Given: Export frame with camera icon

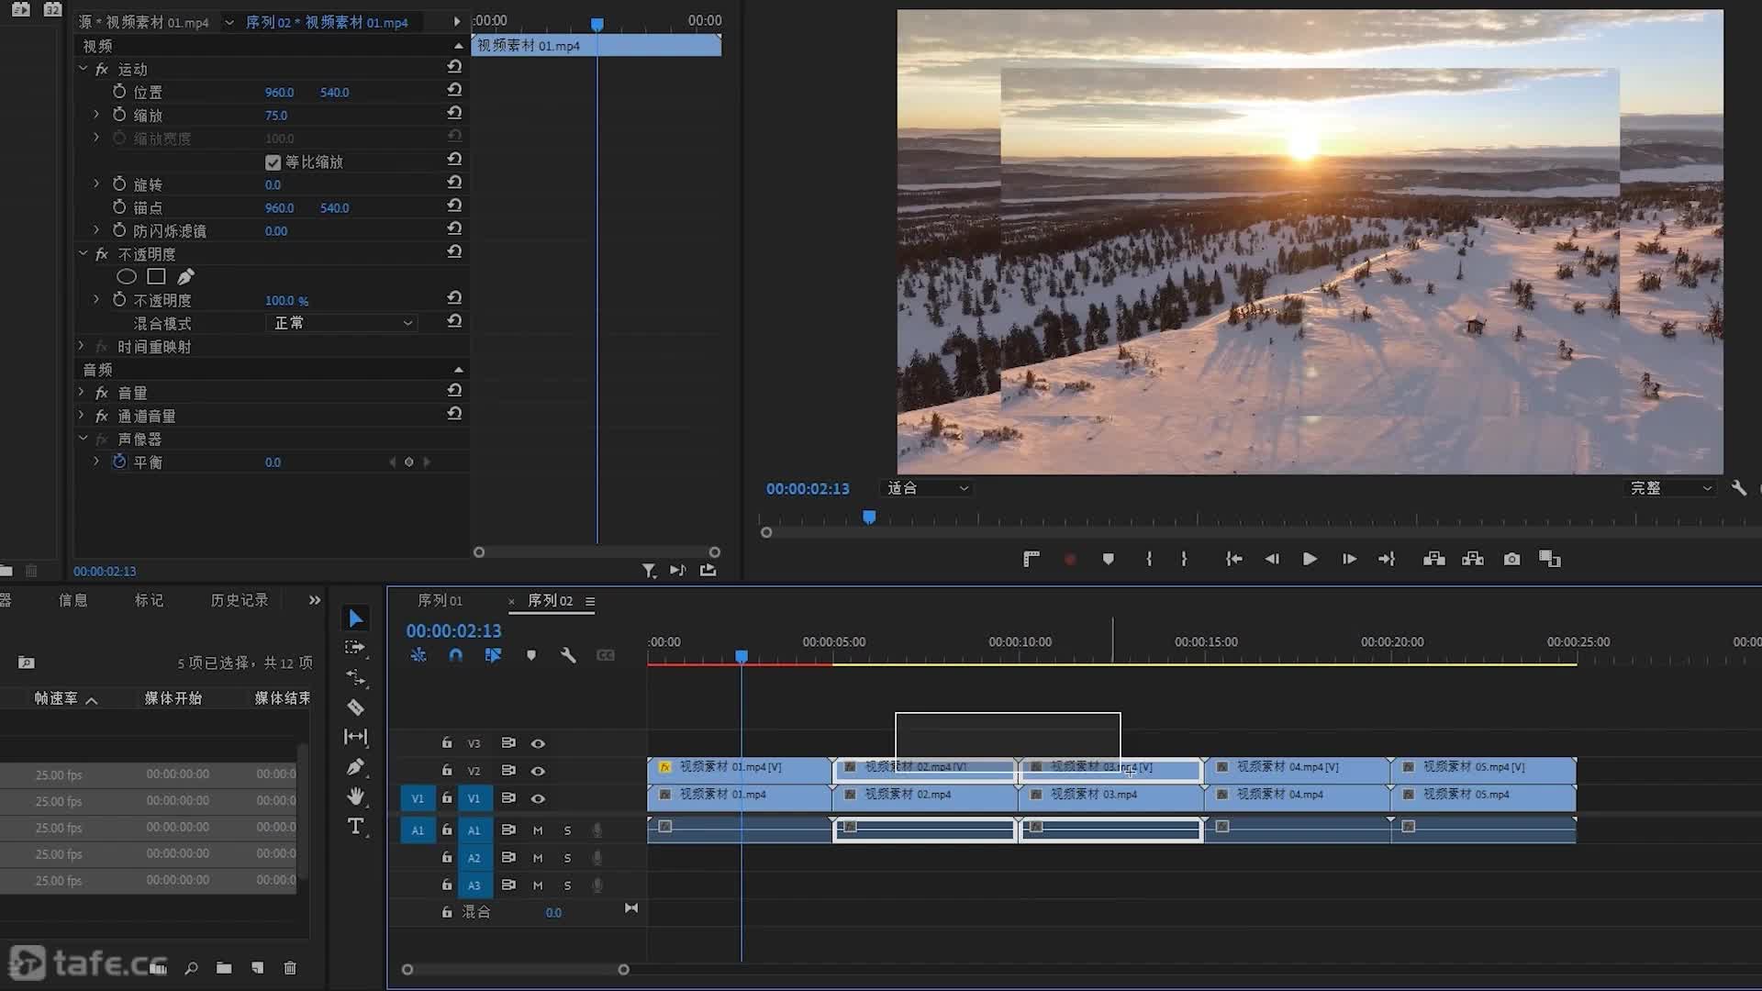Looking at the screenshot, I should point(1512,559).
